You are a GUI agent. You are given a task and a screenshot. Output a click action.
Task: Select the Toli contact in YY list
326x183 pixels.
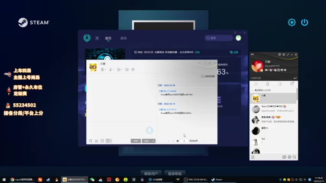point(273,141)
